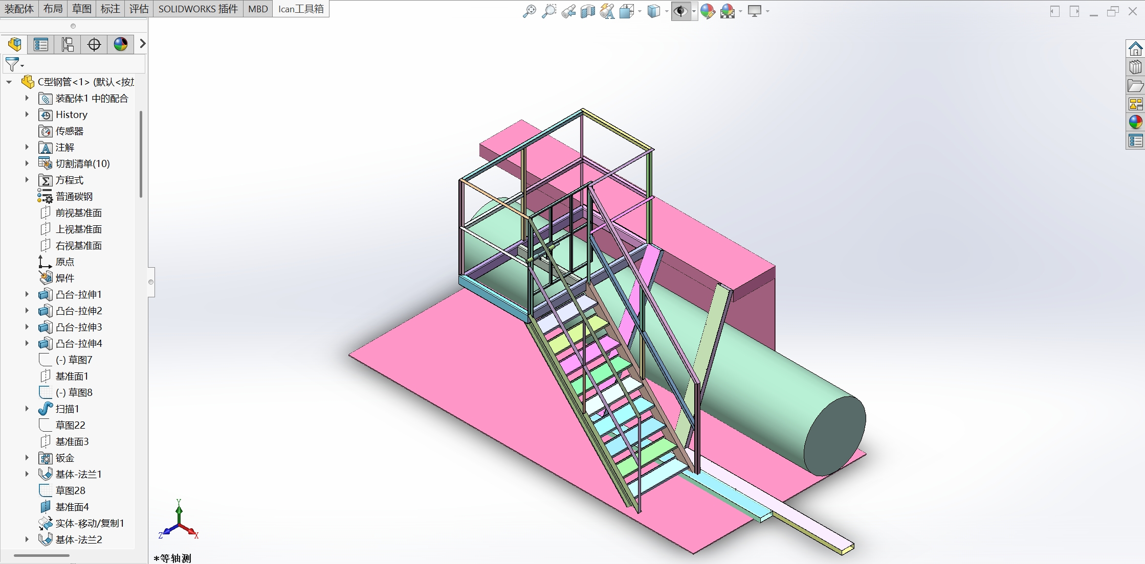The width and height of the screenshot is (1145, 564).
Task: Open the DimXpertManager crosshair tab
Action: click(x=94, y=44)
